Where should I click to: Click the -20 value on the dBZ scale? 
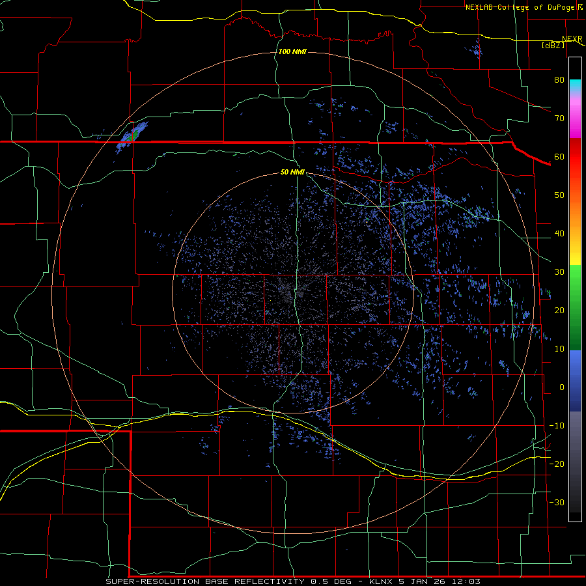[x=557, y=464]
